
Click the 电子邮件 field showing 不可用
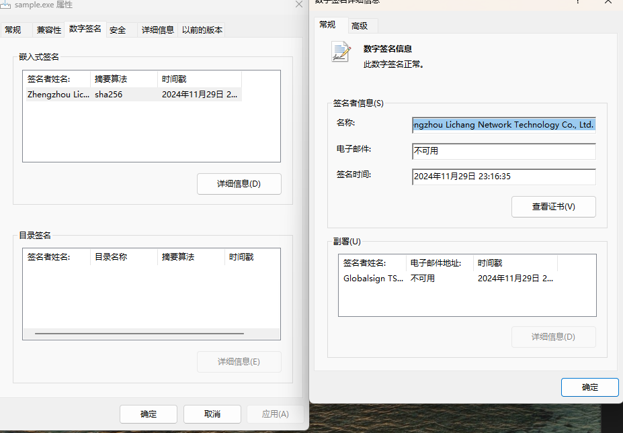point(504,151)
